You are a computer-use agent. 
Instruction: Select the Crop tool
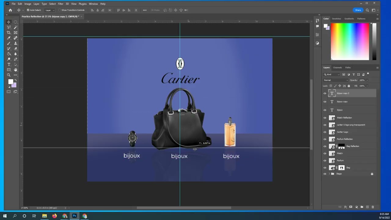point(9,33)
